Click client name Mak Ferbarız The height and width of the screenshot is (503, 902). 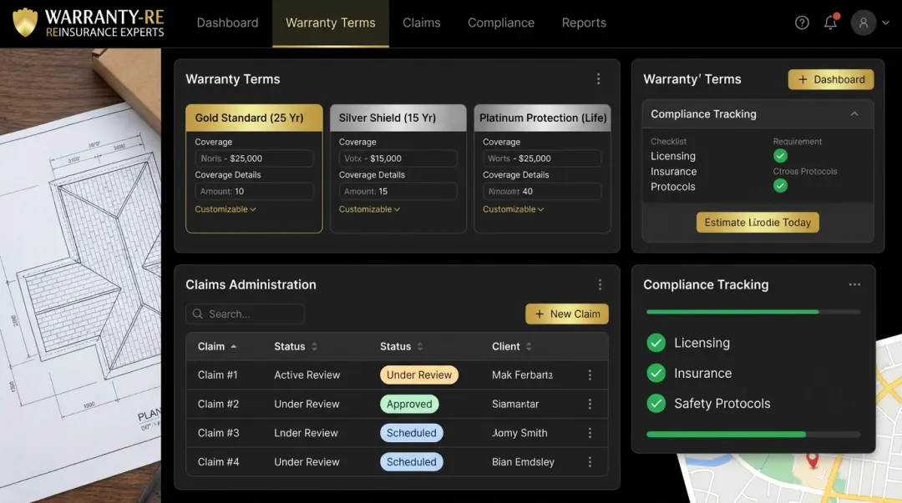(x=522, y=375)
